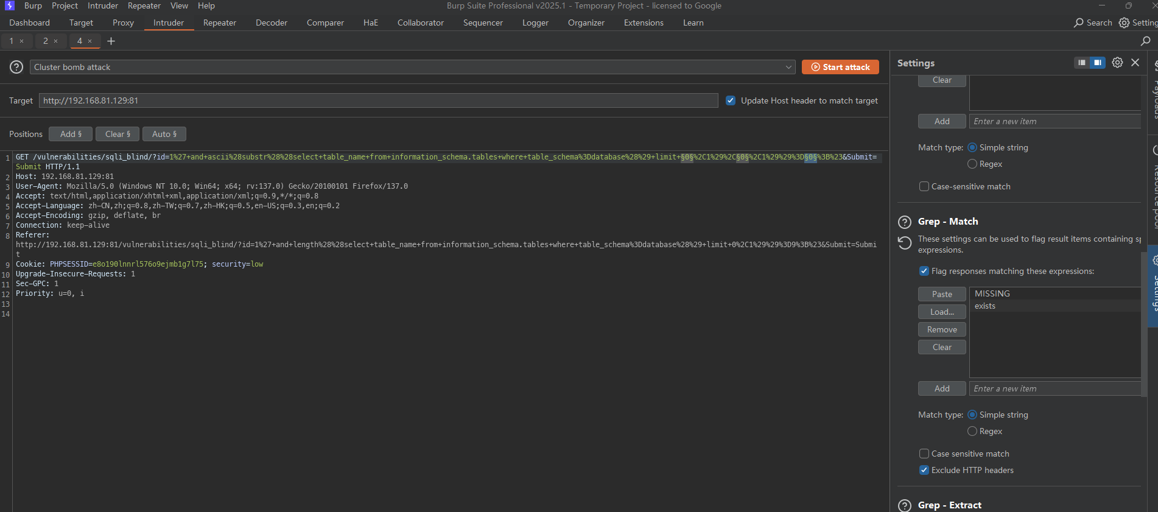Screen dimensions: 1158x512
Task: Open the Help menu
Action: point(206,5)
